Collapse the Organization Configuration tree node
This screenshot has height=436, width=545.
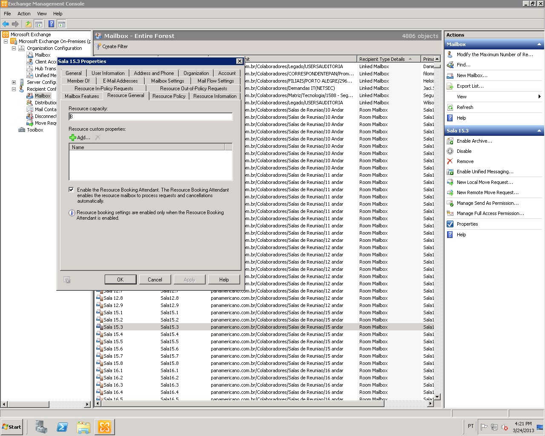click(14, 48)
